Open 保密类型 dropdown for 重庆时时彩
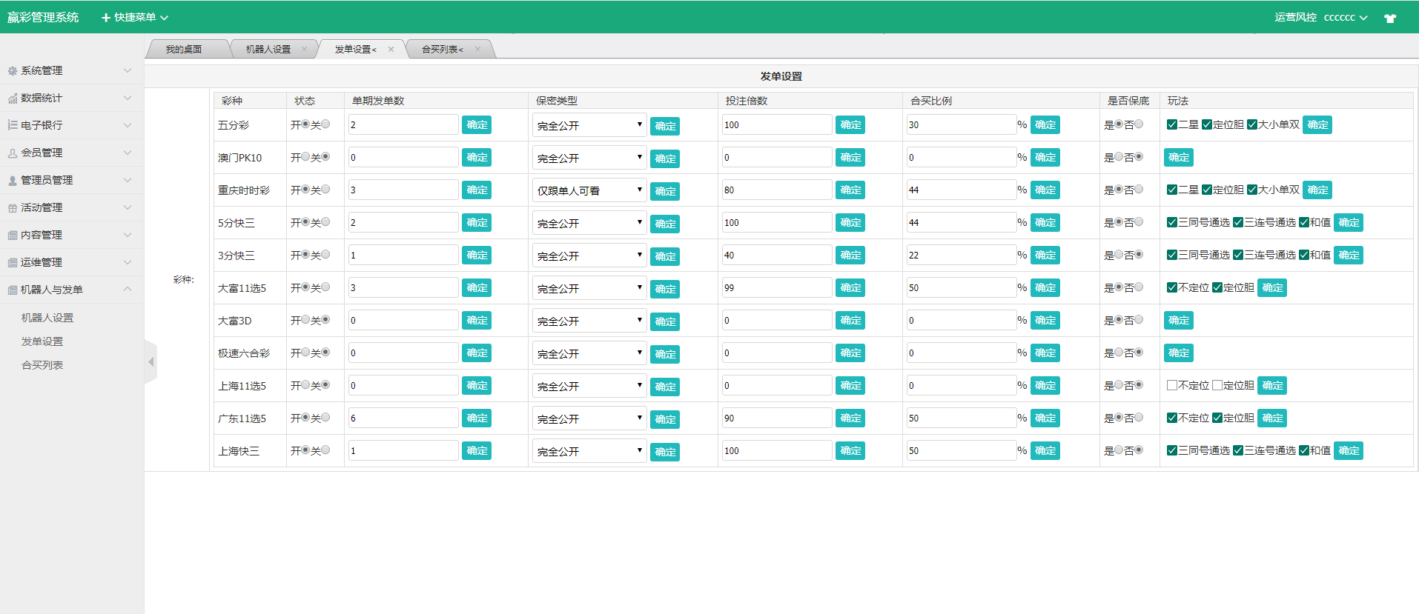 tap(589, 190)
